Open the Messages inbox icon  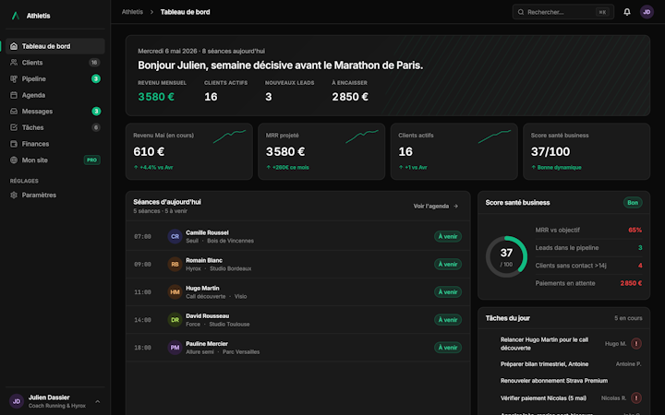pyautogui.click(x=14, y=112)
